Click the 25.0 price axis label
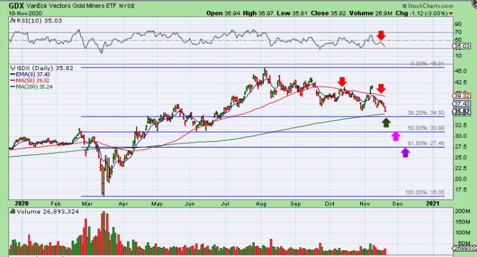The height and width of the screenshot is (257, 477). tap(461, 157)
